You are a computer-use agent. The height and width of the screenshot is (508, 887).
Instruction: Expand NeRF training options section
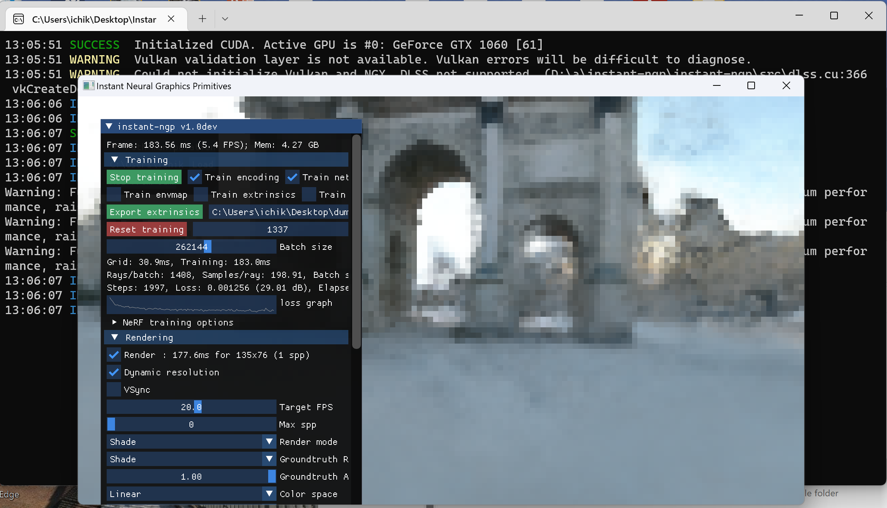[114, 322]
